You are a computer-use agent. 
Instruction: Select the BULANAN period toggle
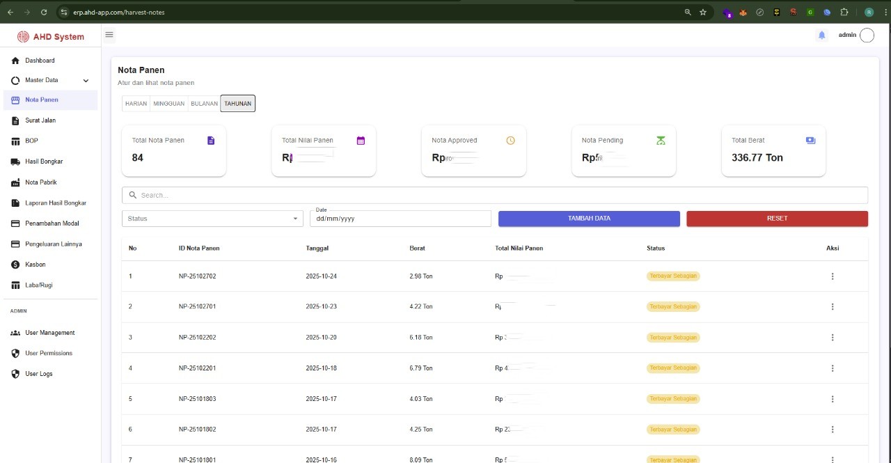tap(204, 104)
